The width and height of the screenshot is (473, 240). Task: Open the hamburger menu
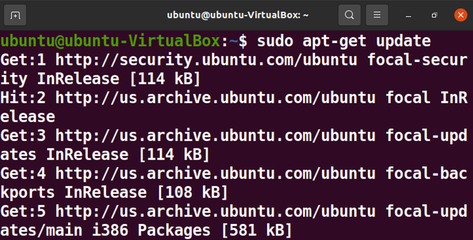point(377,15)
